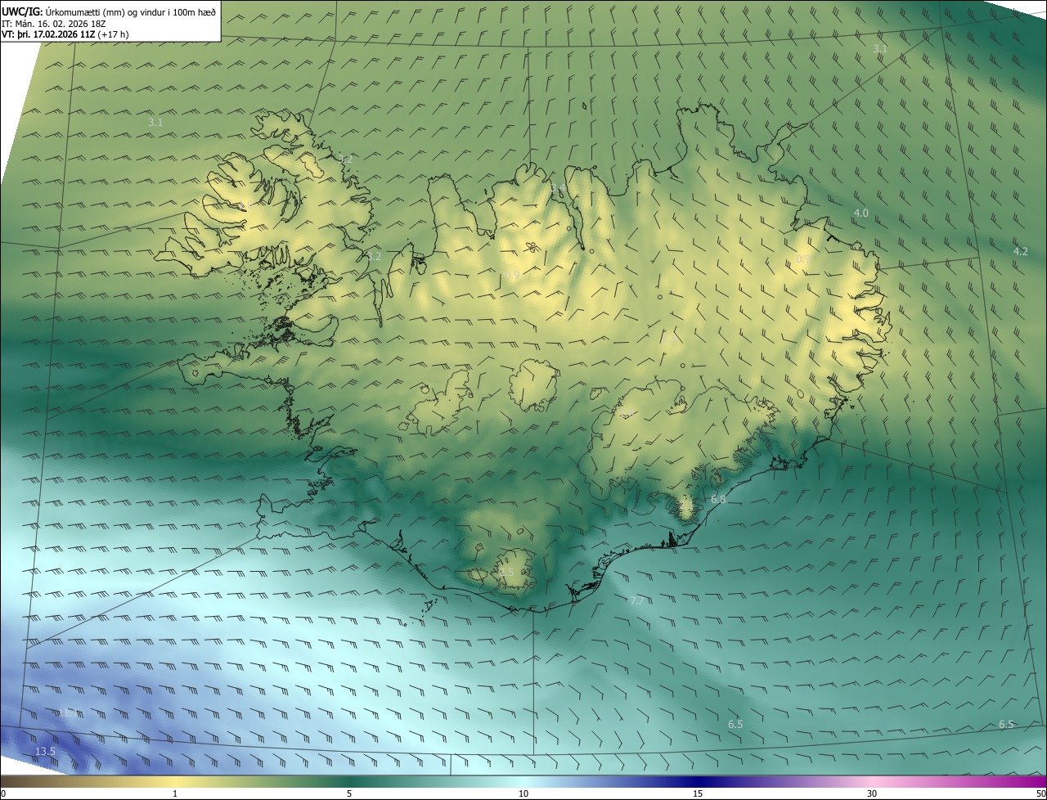
Task: Click the map title 'UWC/IG: Úrkomumætti (mm)' line
Action: (x=109, y=12)
